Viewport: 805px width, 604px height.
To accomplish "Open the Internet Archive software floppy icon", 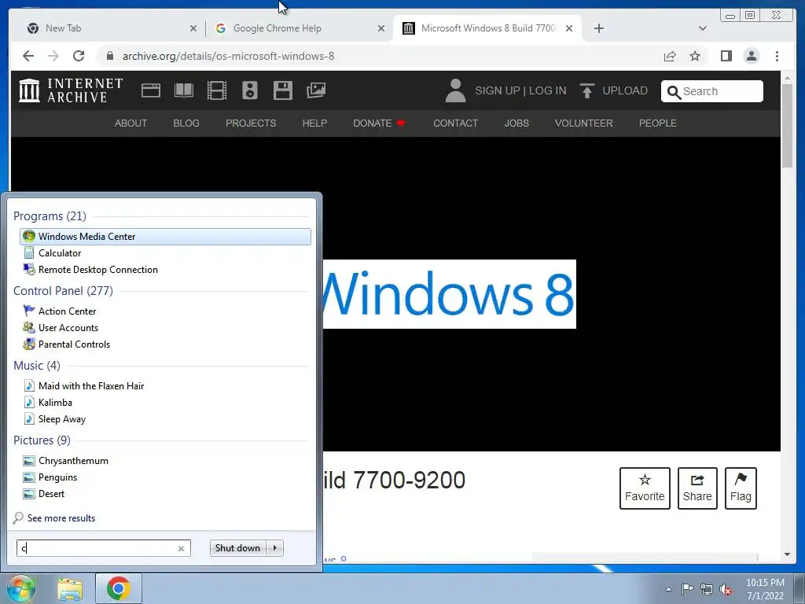I will 282,90.
